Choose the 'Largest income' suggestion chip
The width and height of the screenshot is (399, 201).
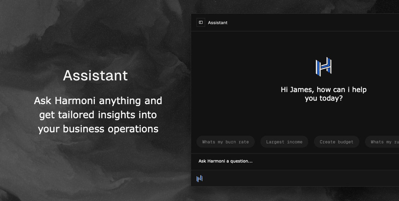pos(284,142)
